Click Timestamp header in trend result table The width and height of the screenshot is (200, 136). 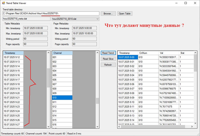point(128,53)
